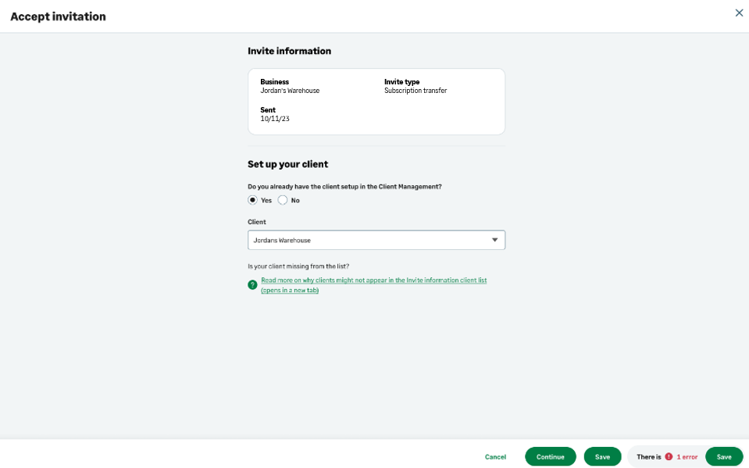Click the green Continue button
Image resolution: width=749 pixels, height=468 pixels.
(x=550, y=457)
